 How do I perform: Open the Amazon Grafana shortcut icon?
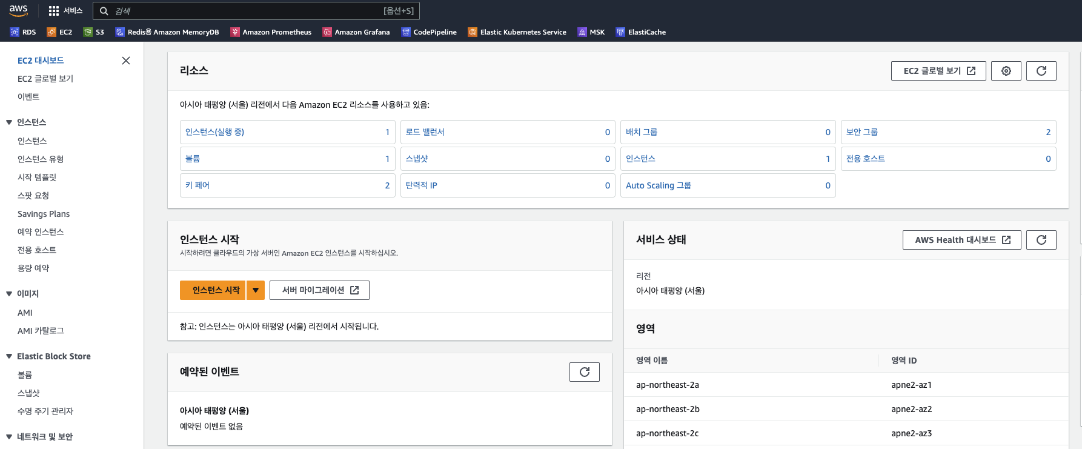(327, 32)
